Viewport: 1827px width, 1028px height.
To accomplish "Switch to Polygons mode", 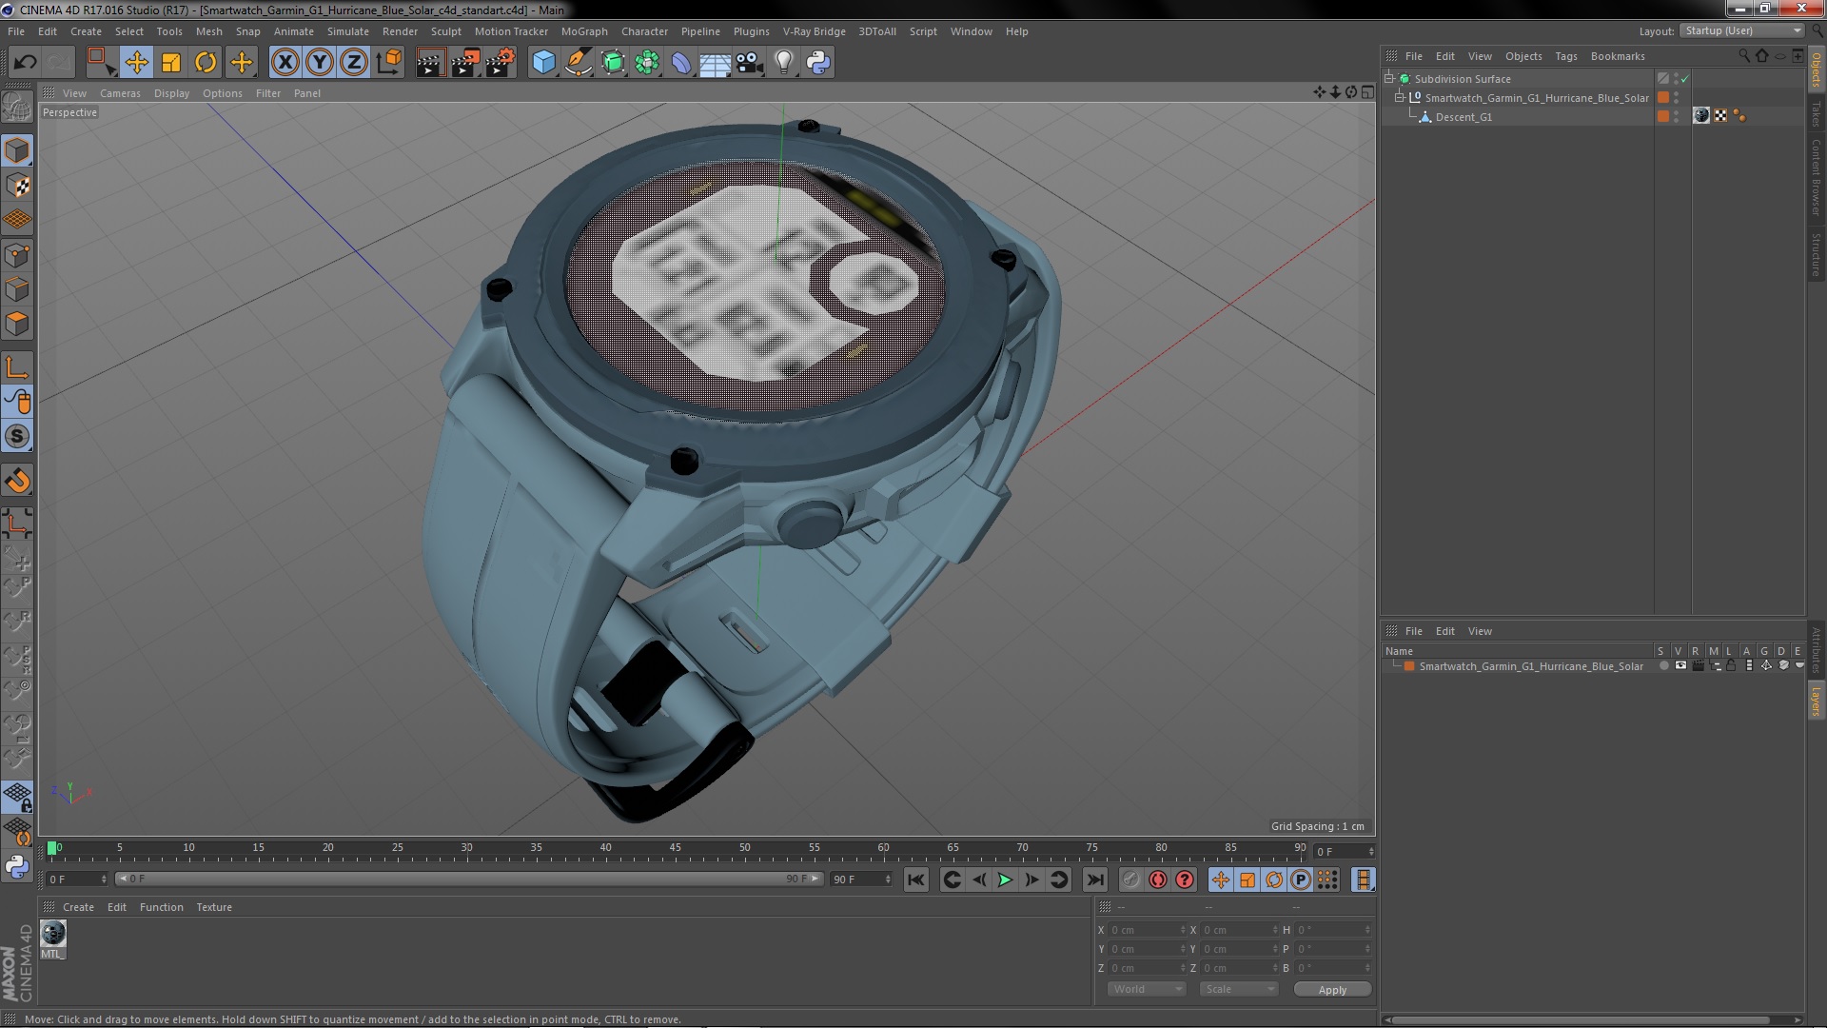I will (17, 324).
